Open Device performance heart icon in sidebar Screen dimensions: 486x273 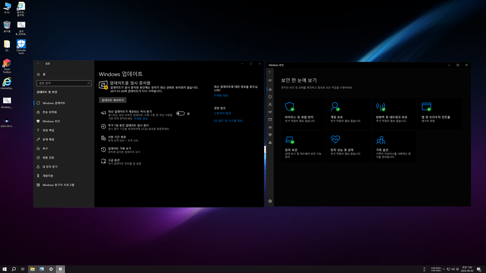point(270,135)
